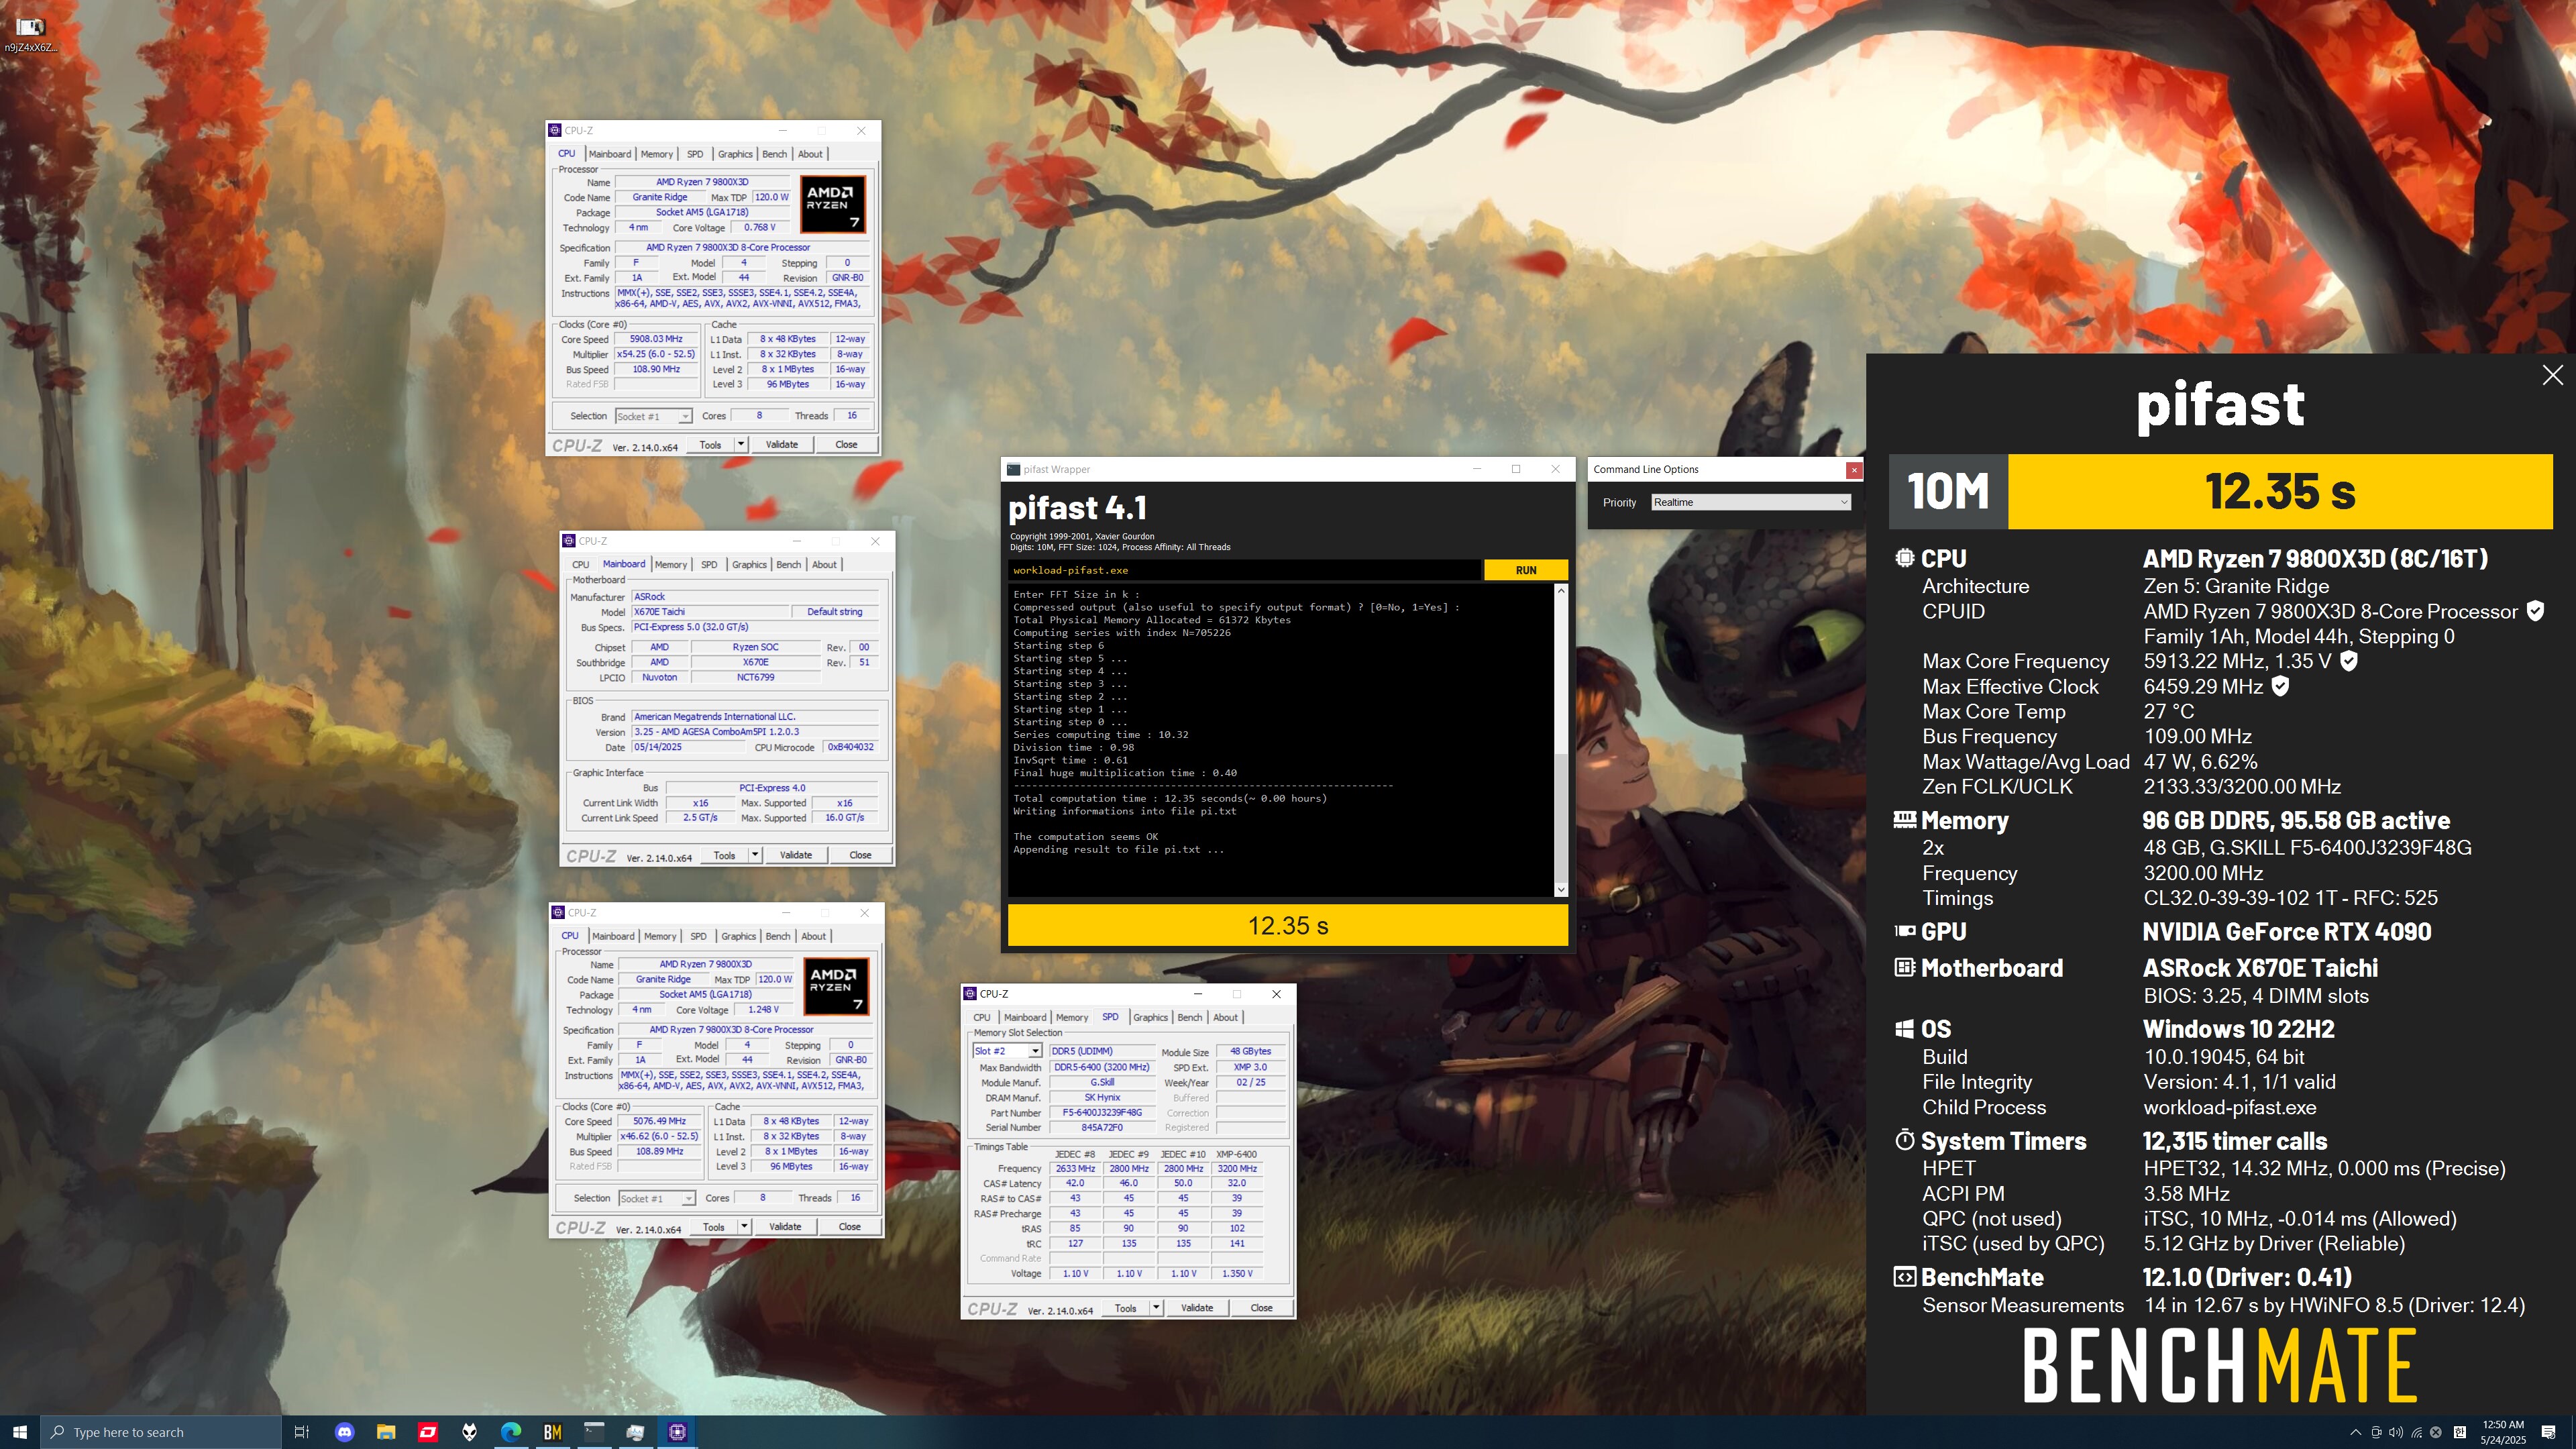The image size is (2576, 1449).
Task: Open File Explorer from the taskbar
Action: click(386, 1432)
